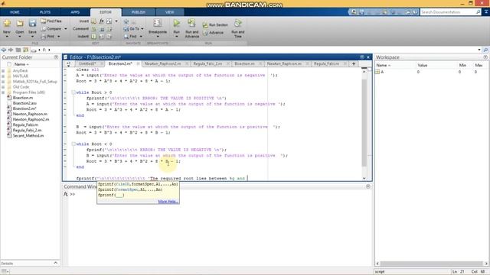
Task: Click the Help question mark icon
Action: tap(415, 12)
